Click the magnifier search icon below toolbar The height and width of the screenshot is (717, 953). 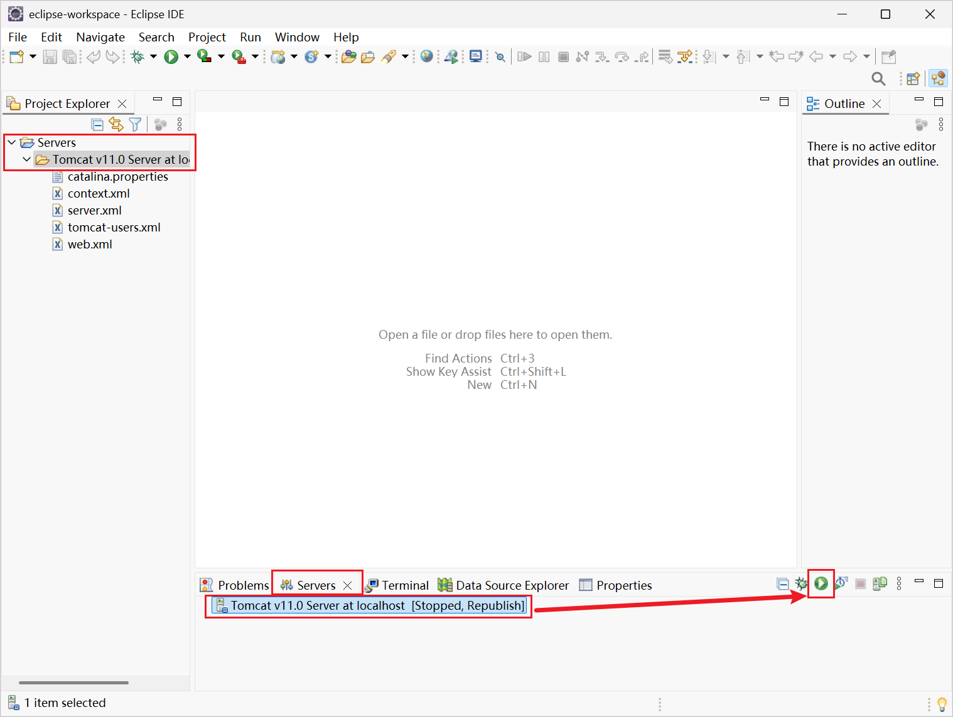[x=878, y=78]
